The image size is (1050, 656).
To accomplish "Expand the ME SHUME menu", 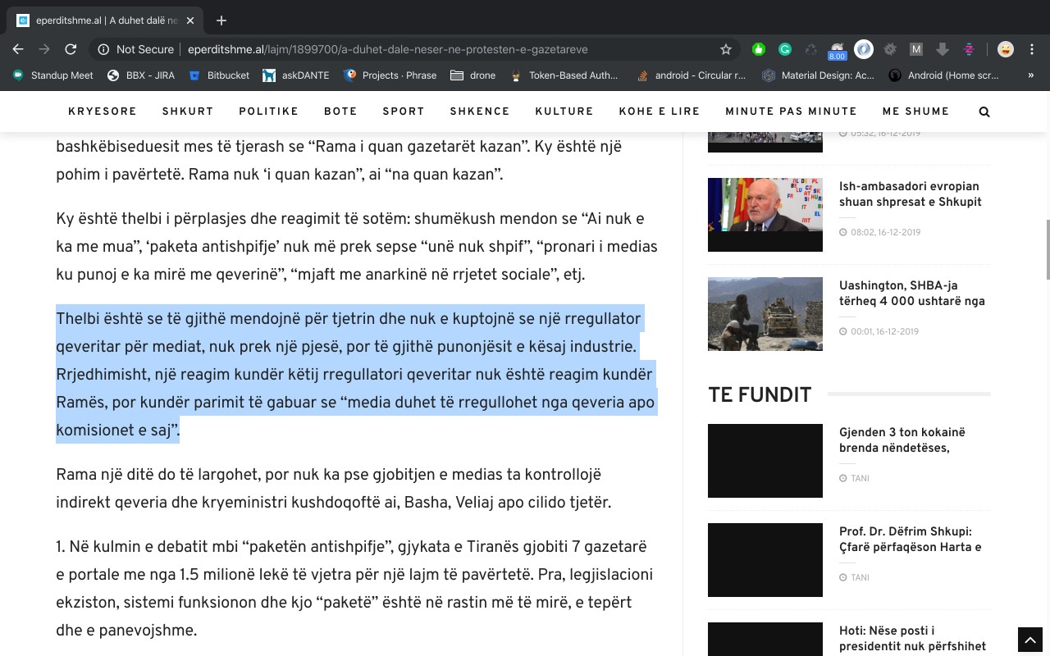I will click(915, 112).
